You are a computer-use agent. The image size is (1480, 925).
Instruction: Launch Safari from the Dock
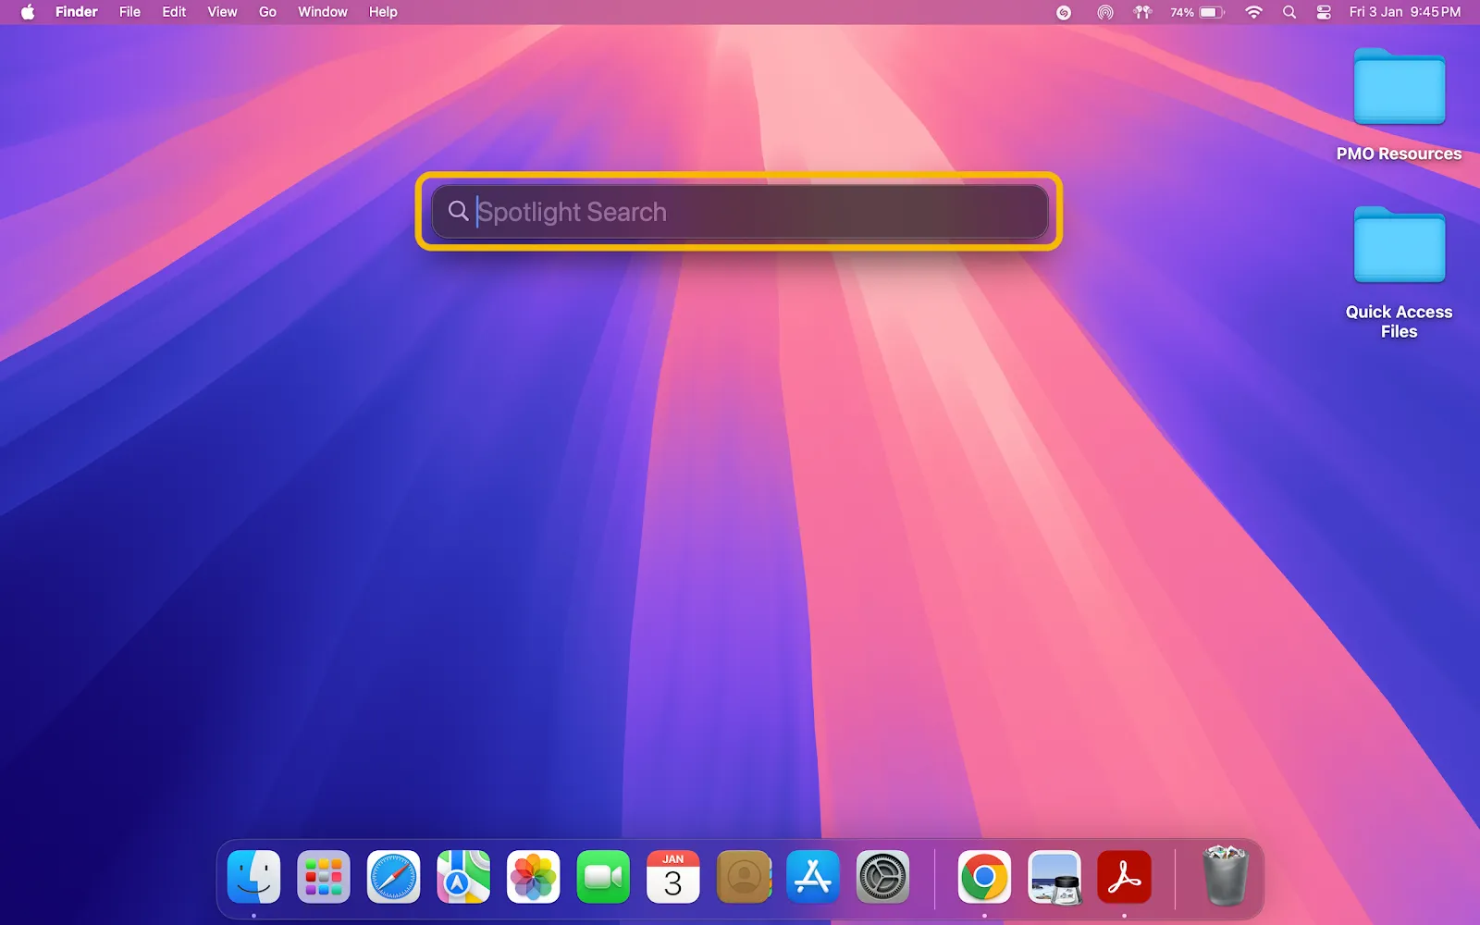(393, 877)
